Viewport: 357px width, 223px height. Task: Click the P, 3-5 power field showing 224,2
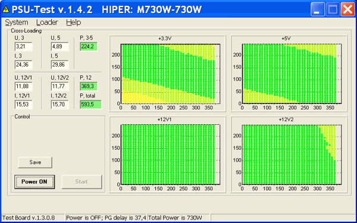(89, 46)
